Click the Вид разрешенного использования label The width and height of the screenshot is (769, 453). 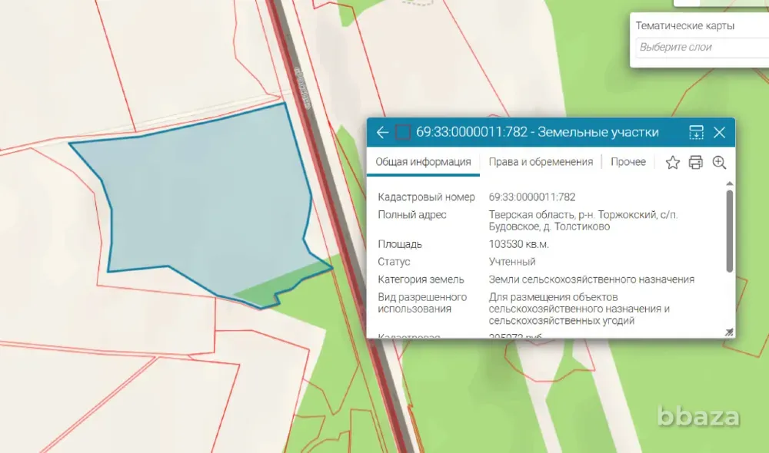(x=422, y=303)
